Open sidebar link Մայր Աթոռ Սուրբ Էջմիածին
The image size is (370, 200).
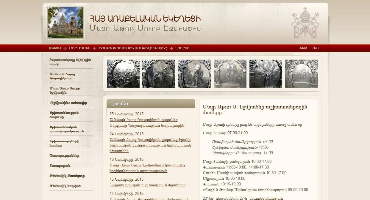(x=65, y=90)
